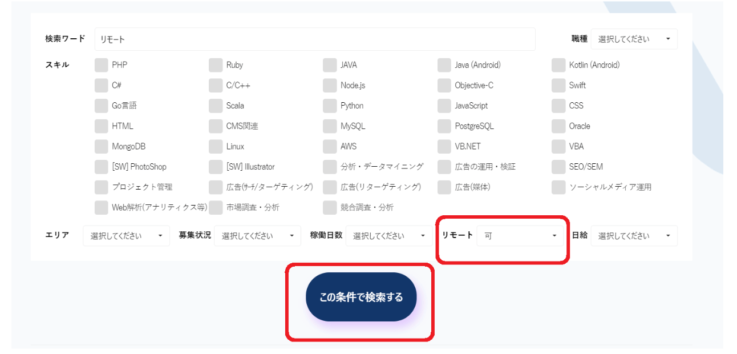The height and width of the screenshot is (354, 737).
Task: Open the 募集状況 dropdown
Action: pos(257,236)
